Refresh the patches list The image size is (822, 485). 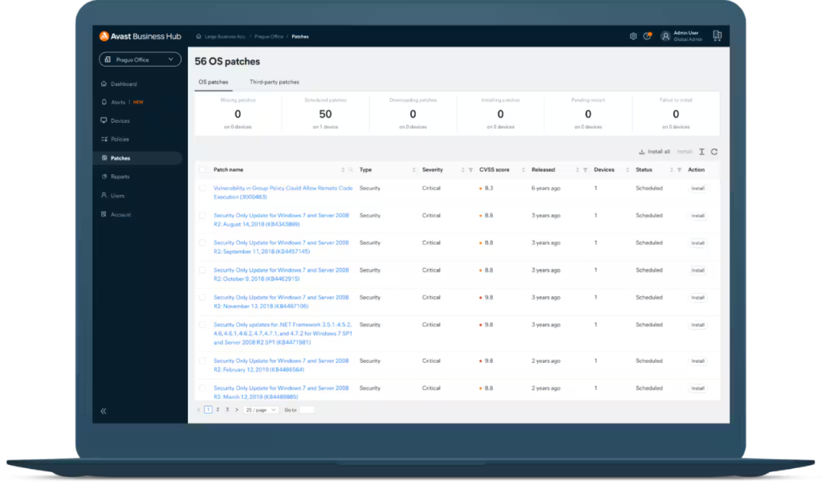tap(713, 152)
